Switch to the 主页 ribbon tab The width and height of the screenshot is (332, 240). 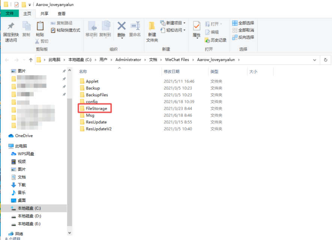(x=27, y=13)
